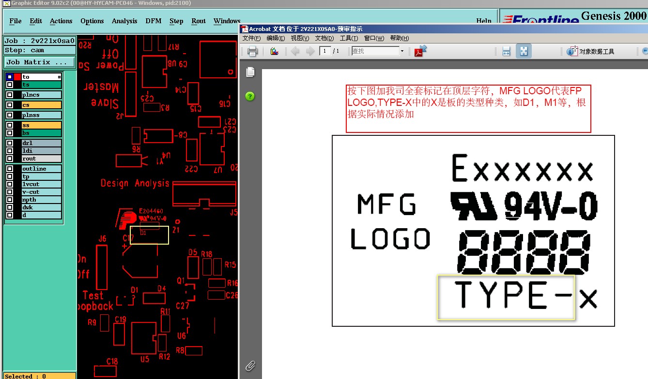Click the Acrobat color tool icon beside print
Screen dimensions: 648x379
(x=275, y=51)
